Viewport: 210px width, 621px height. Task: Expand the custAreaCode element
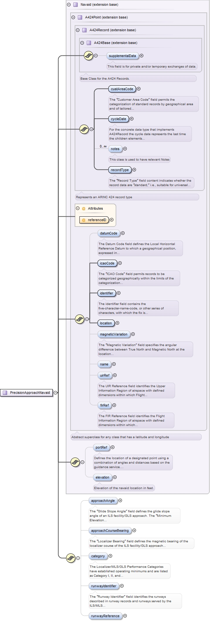(x=139, y=89)
